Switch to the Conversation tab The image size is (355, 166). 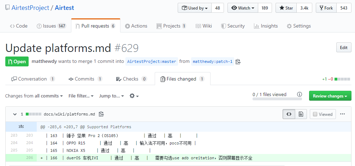[x=33, y=79]
